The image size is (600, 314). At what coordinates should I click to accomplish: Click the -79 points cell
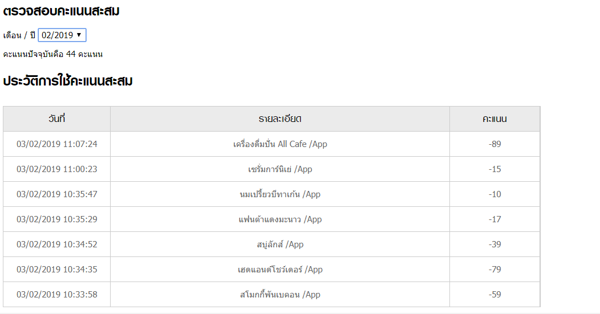pos(494,270)
